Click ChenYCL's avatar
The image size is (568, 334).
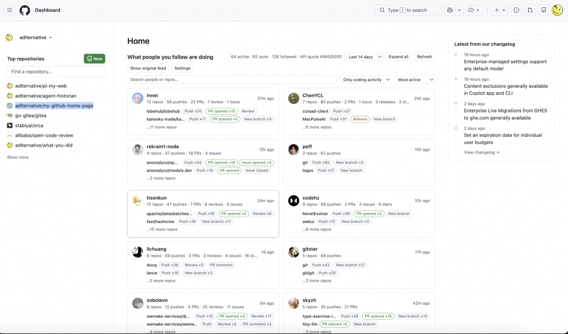(x=294, y=98)
